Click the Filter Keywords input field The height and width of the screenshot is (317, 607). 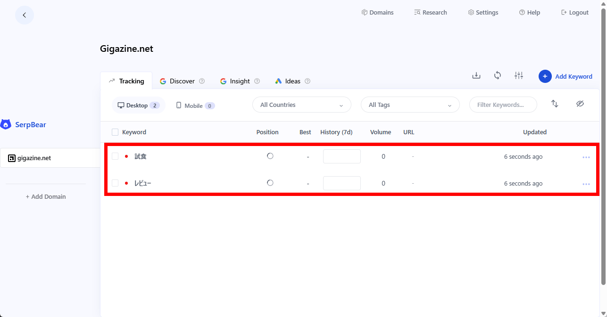click(503, 105)
